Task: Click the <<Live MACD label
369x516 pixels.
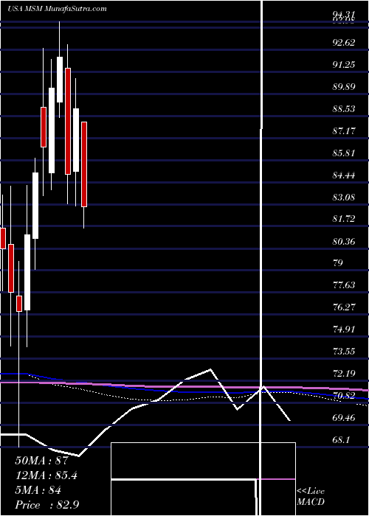Action: pos(311,497)
